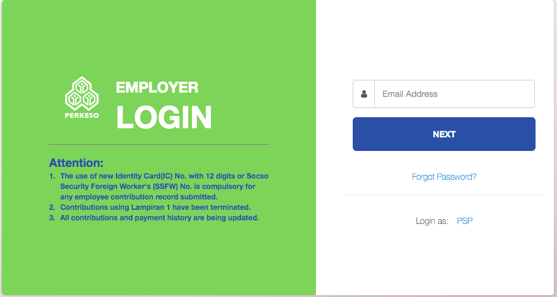Click the user icon beside email field
The width and height of the screenshot is (557, 297).
point(364,94)
